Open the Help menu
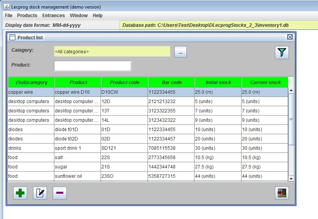The image size is (318, 219). 97,16
